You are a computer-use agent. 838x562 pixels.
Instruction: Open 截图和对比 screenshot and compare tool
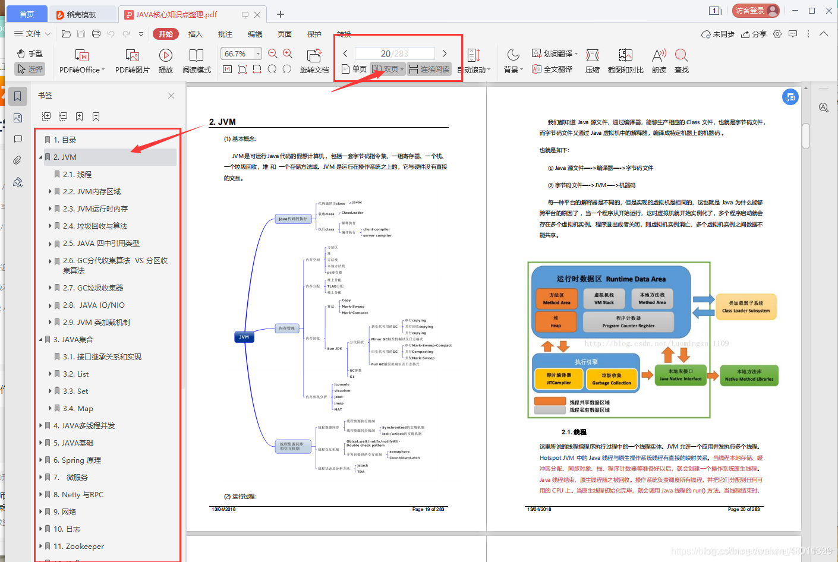pos(626,62)
